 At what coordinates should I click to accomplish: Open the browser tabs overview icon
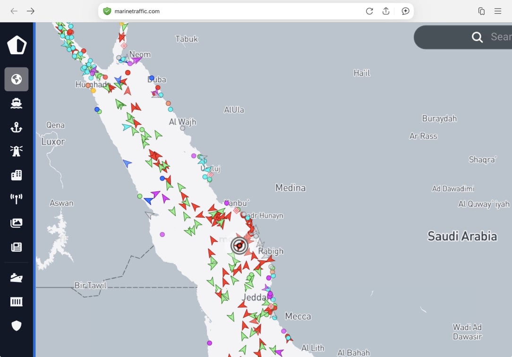481,11
